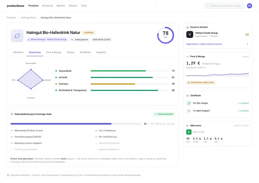259x183 pixels.
Task: Click the Konzern-Kontext building icon
Action: point(187,27)
